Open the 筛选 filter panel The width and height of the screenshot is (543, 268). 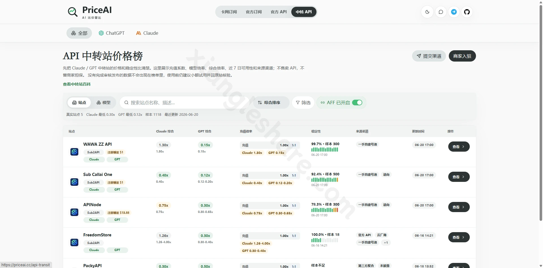(303, 103)
